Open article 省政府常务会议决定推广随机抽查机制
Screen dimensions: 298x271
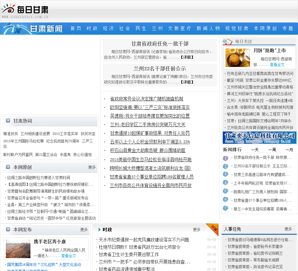(x=147, y=99)
